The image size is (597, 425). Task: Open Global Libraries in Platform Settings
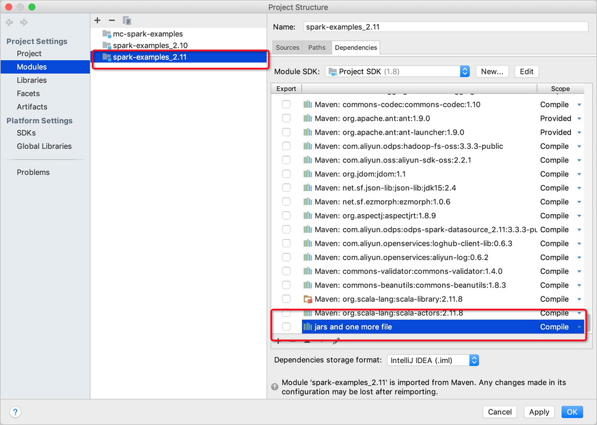44,146
